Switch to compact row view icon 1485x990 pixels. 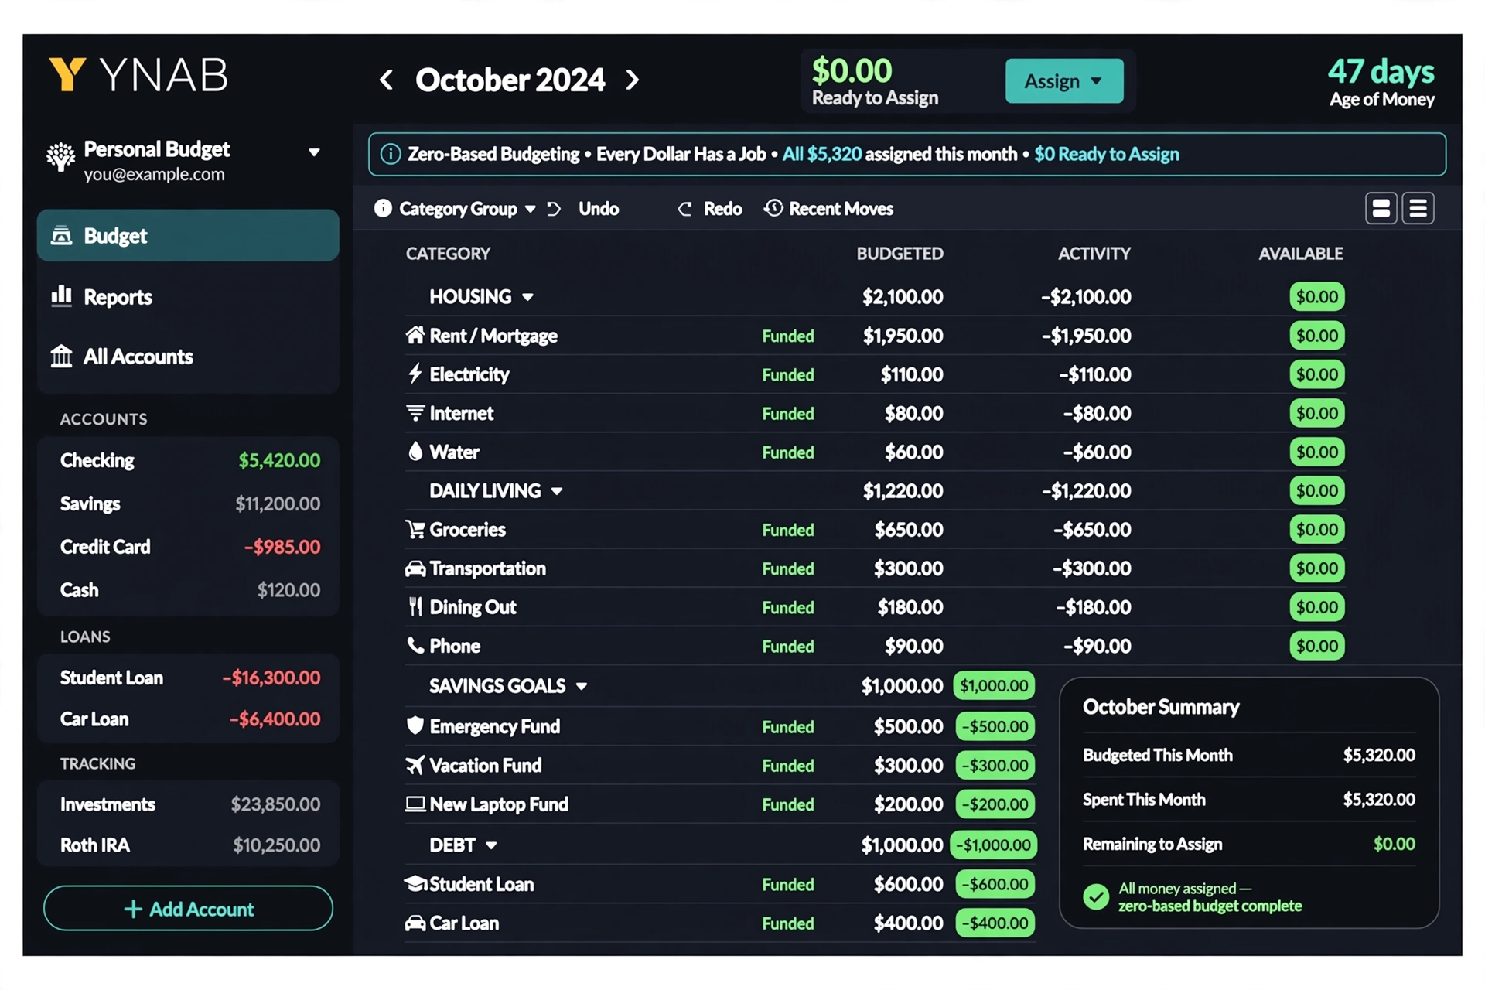tap(1418, 208)
